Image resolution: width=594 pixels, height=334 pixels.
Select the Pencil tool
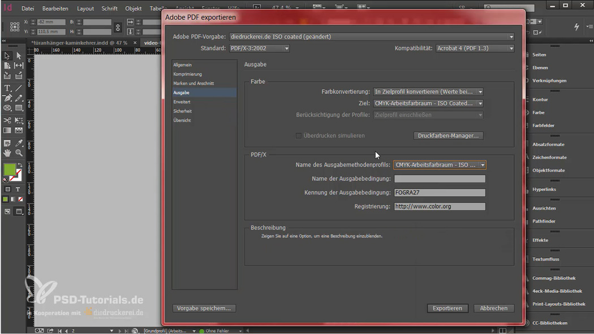(19, 98)
